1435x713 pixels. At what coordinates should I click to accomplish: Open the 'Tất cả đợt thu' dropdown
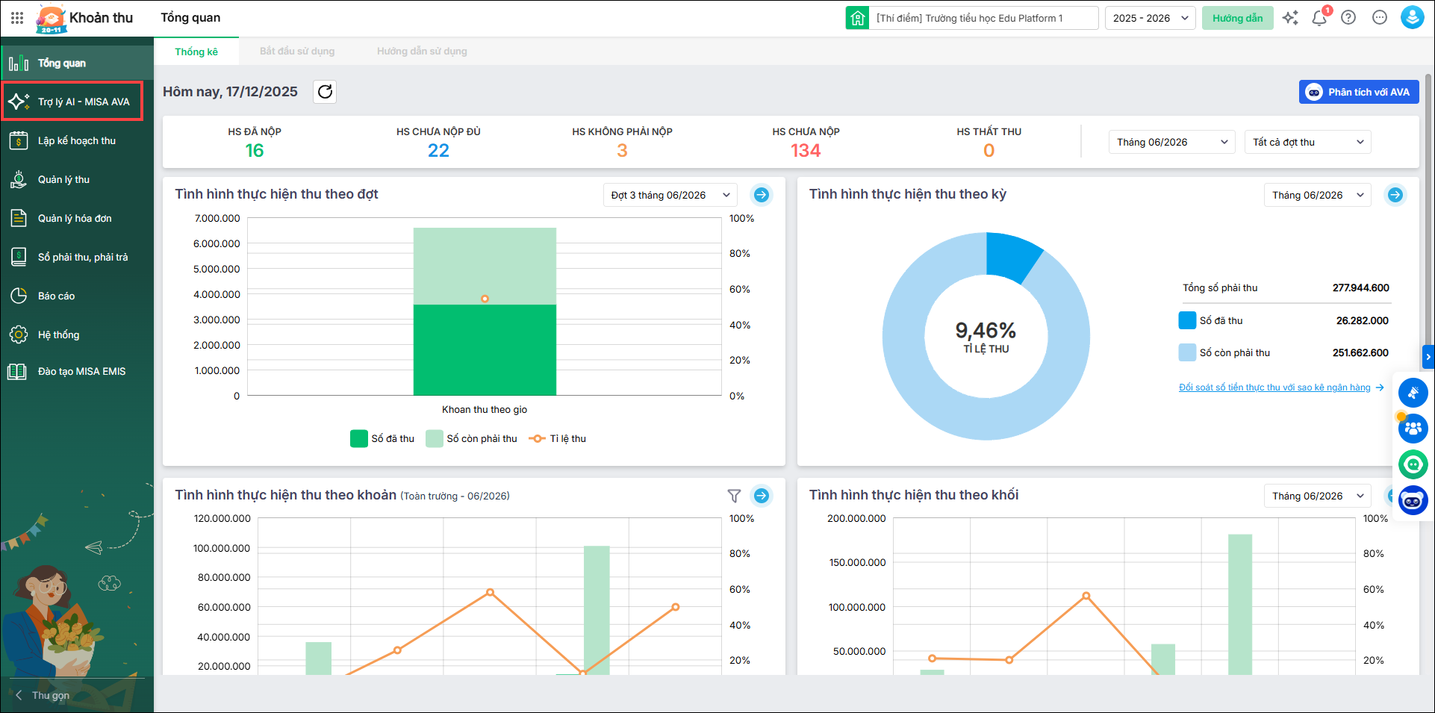tap(1307, 142)
